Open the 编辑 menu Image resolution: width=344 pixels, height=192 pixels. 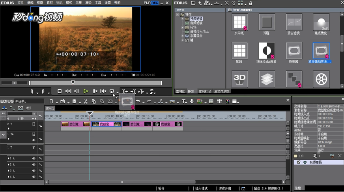click(30, 3)
